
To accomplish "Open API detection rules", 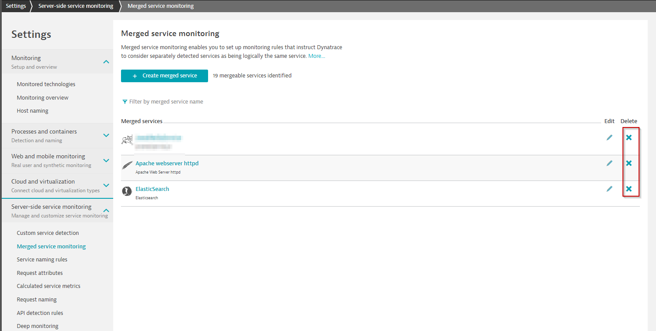I will click(40, 313).
